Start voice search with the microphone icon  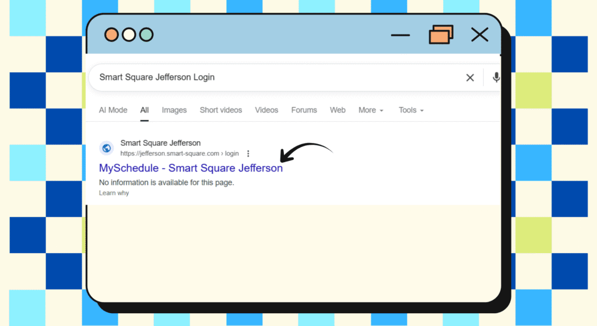point(496,78)
